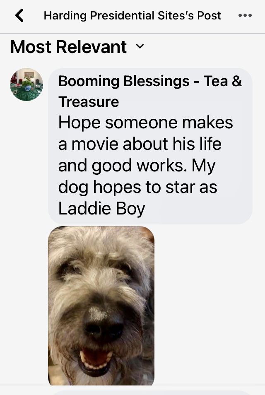The image size is (265, 395).
Task: Change comment sorting via Most Relevant label
Action: tap(68, 47)
